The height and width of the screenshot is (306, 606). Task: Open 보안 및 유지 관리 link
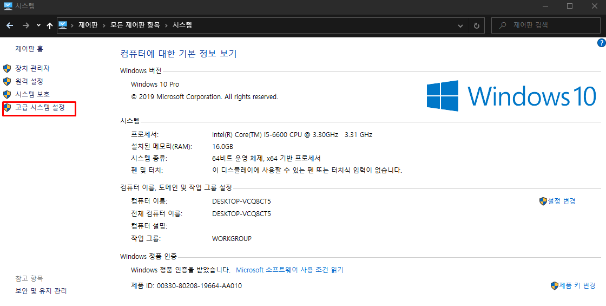(41, 291)
